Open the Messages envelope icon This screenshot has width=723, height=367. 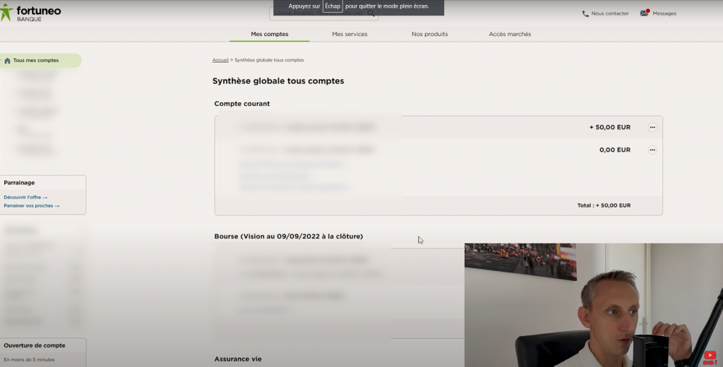click(x=644, y=13)
